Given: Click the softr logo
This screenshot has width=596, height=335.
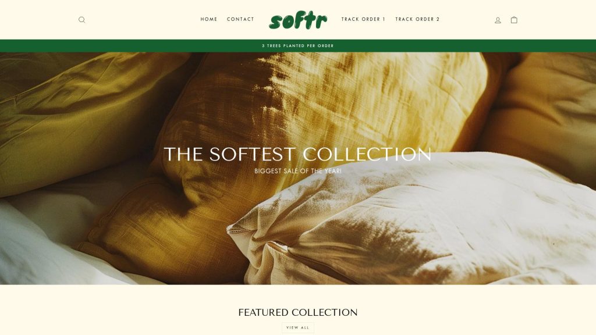Looking at the screenshot, I should pos(298,20).
